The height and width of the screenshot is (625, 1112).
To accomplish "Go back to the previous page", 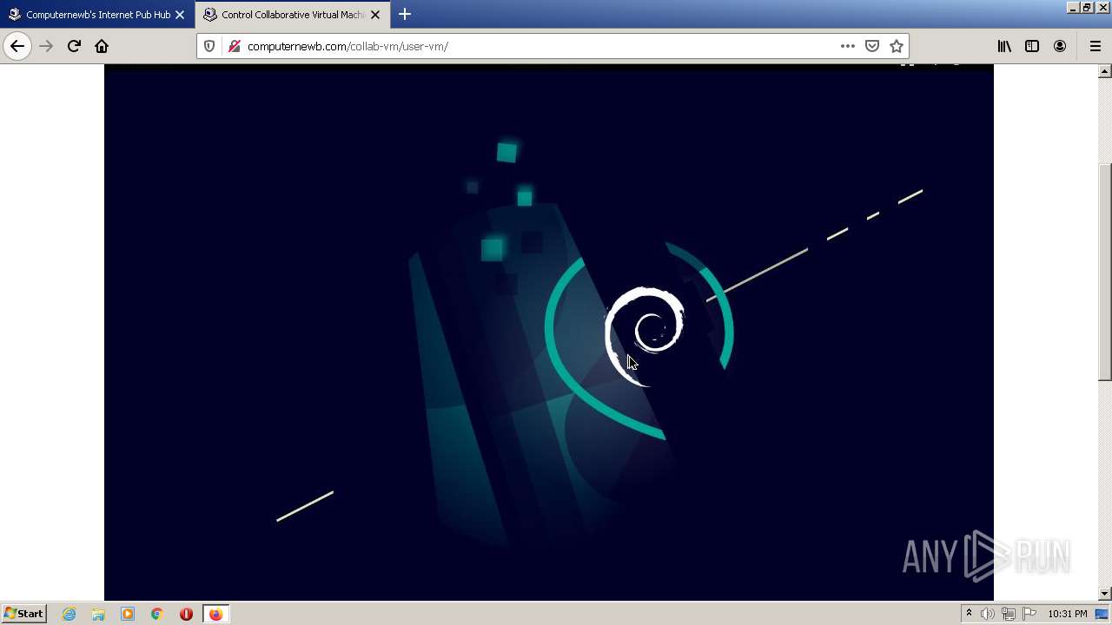I will [17, 46].
